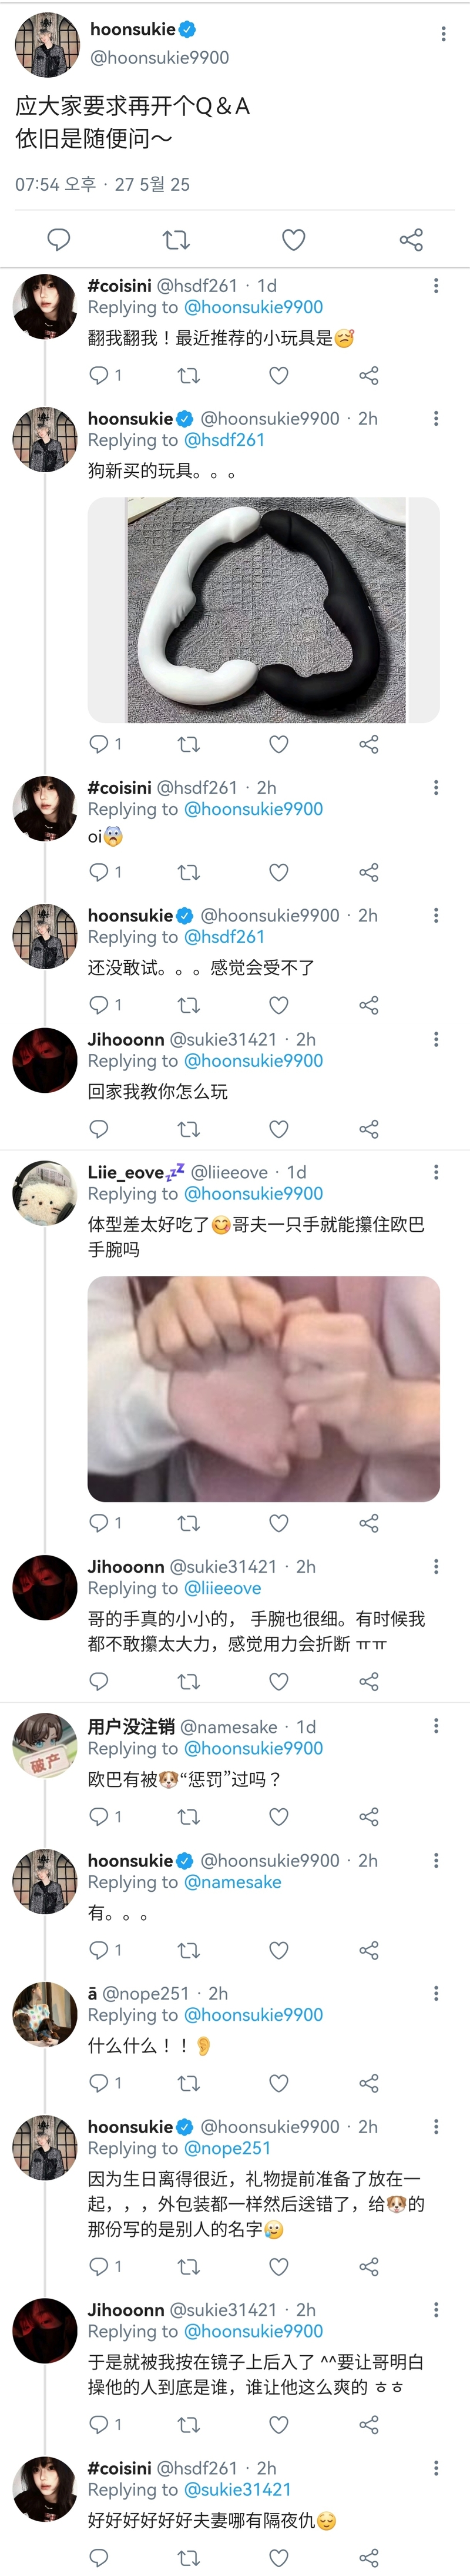Retweet Jihooonn's reply to @liieeove
Viewport: 470px width, 2576px height.
pos(189,1682)
